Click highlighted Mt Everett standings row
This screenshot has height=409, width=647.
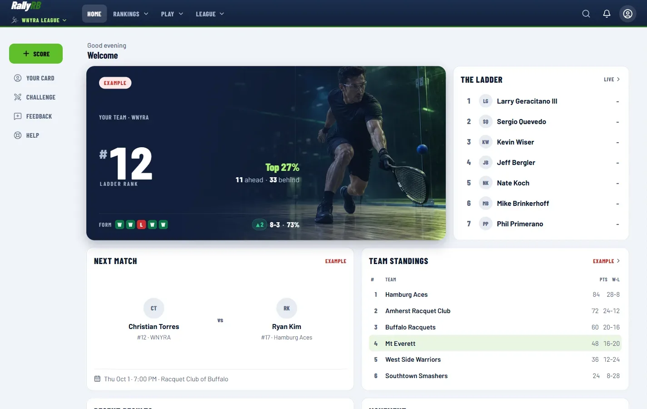[495, 344]
